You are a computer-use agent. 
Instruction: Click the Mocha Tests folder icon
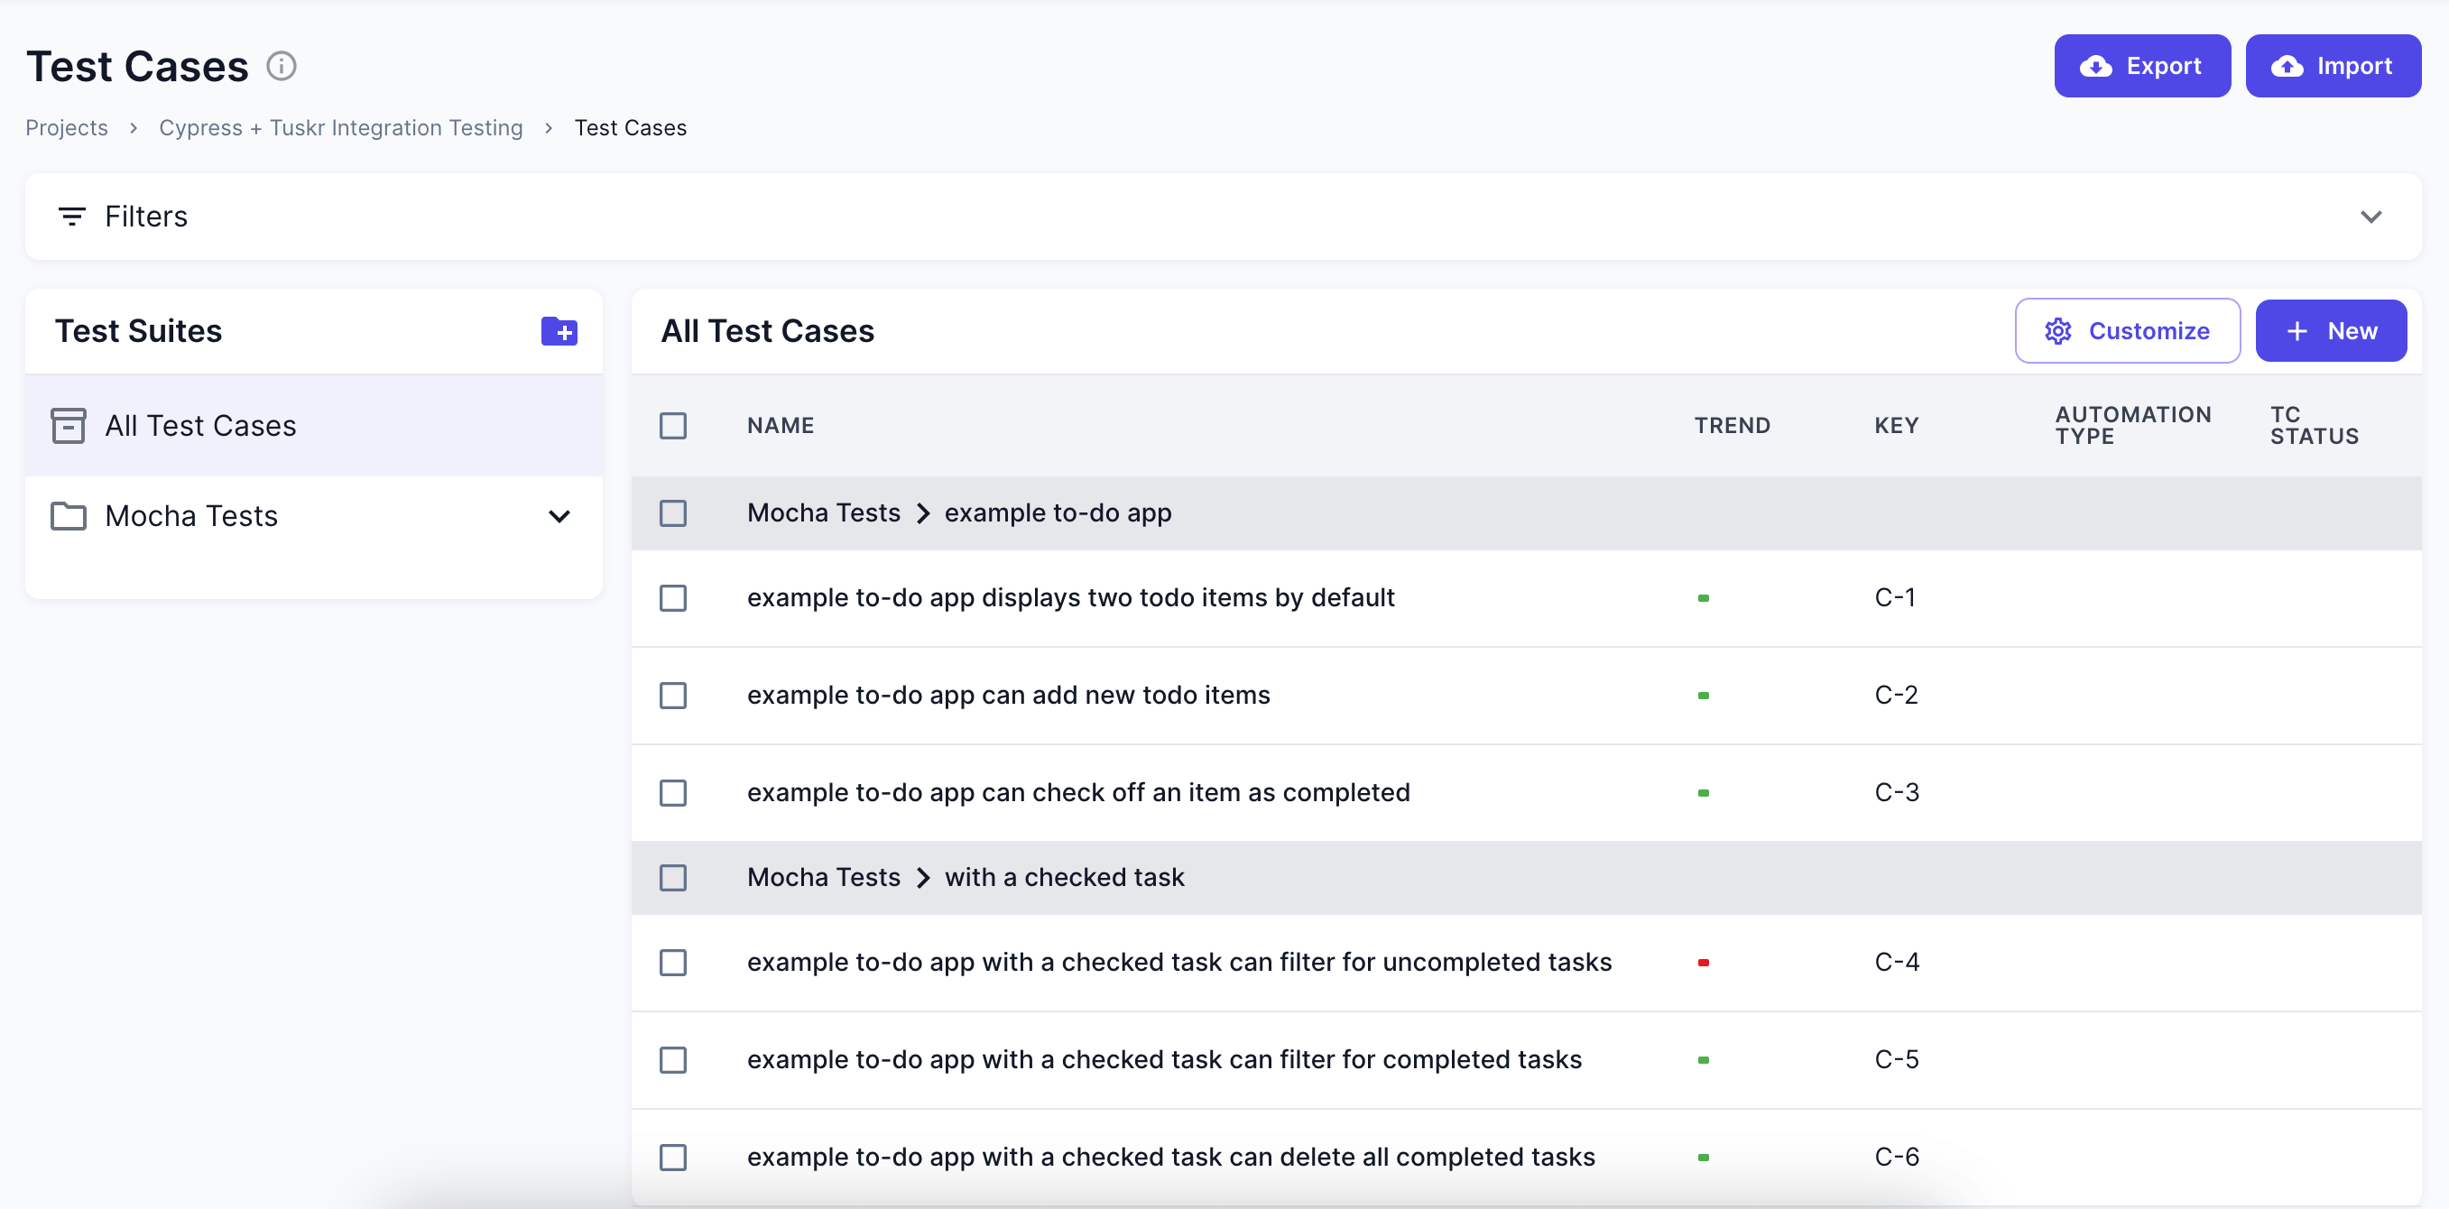[x=69, y=516]
